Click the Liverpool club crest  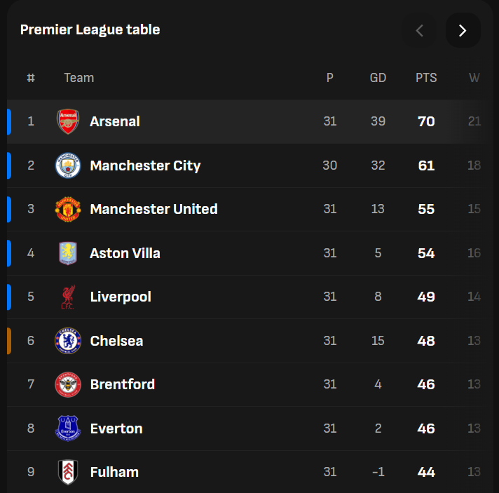[x=68, y=297]
